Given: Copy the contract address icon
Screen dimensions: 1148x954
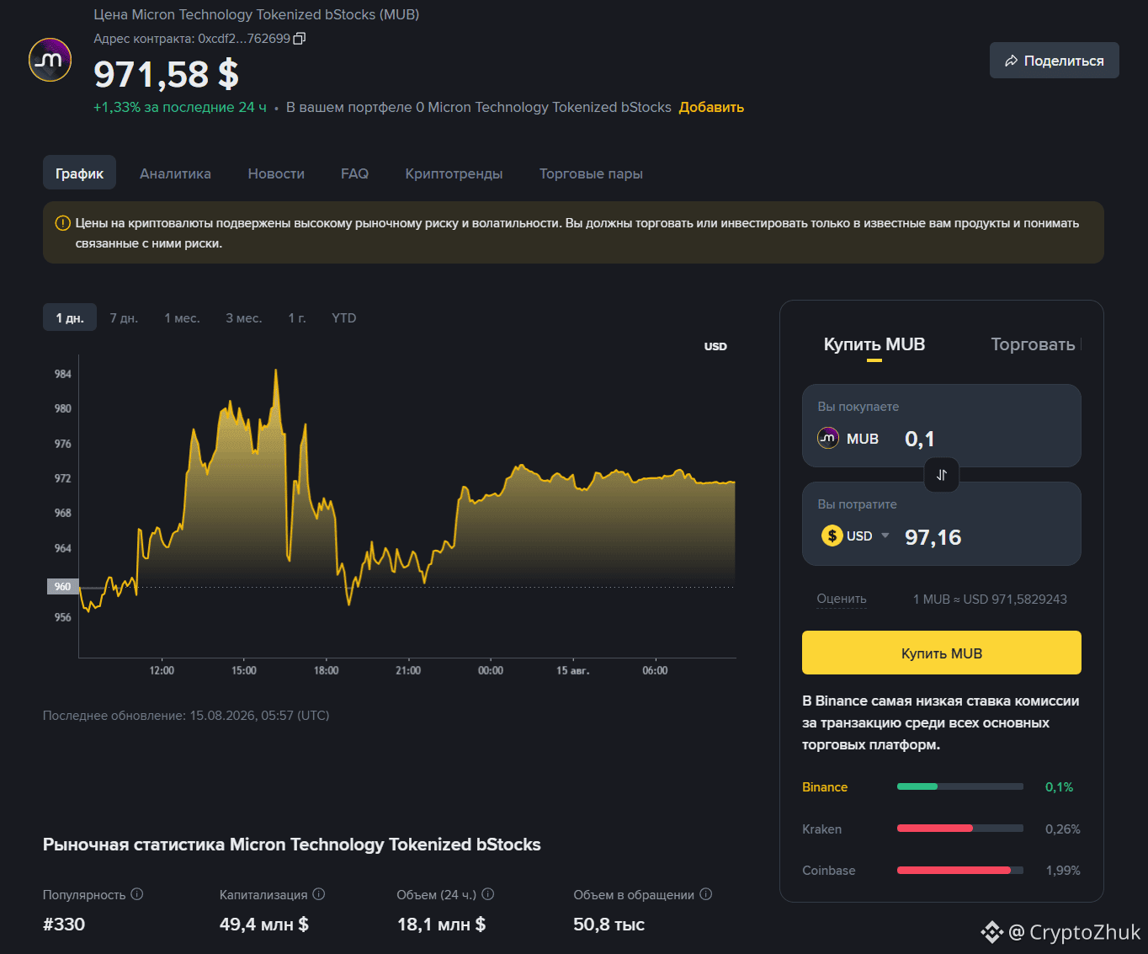Looking at the screenshot, I should coord(299,39).
